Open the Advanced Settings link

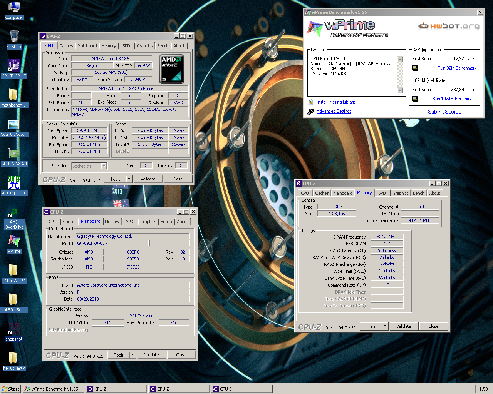tap(334, 111)
